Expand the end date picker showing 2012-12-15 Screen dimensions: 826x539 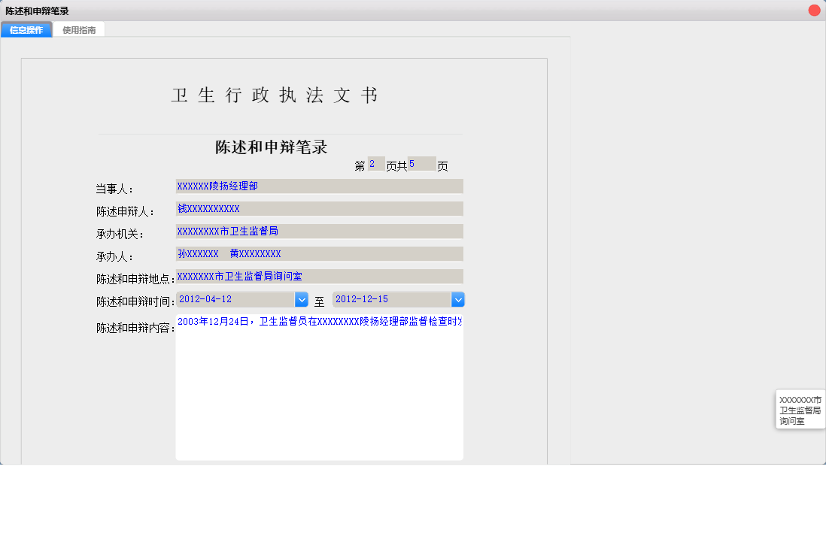tap(457, 299)
